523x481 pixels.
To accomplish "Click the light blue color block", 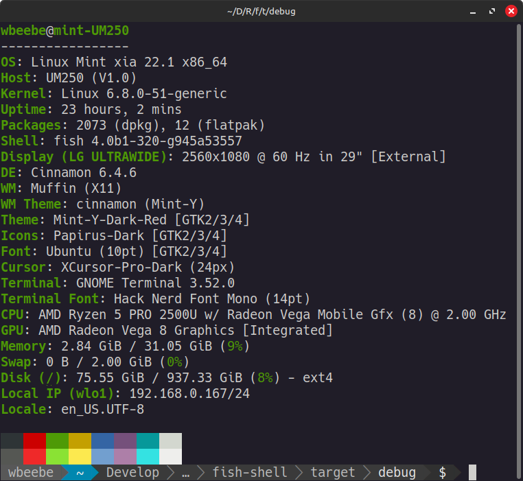I will [x=103, y=456].
